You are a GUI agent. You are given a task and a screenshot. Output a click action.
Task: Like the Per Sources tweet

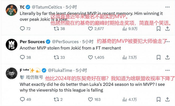tap(90, 57)
